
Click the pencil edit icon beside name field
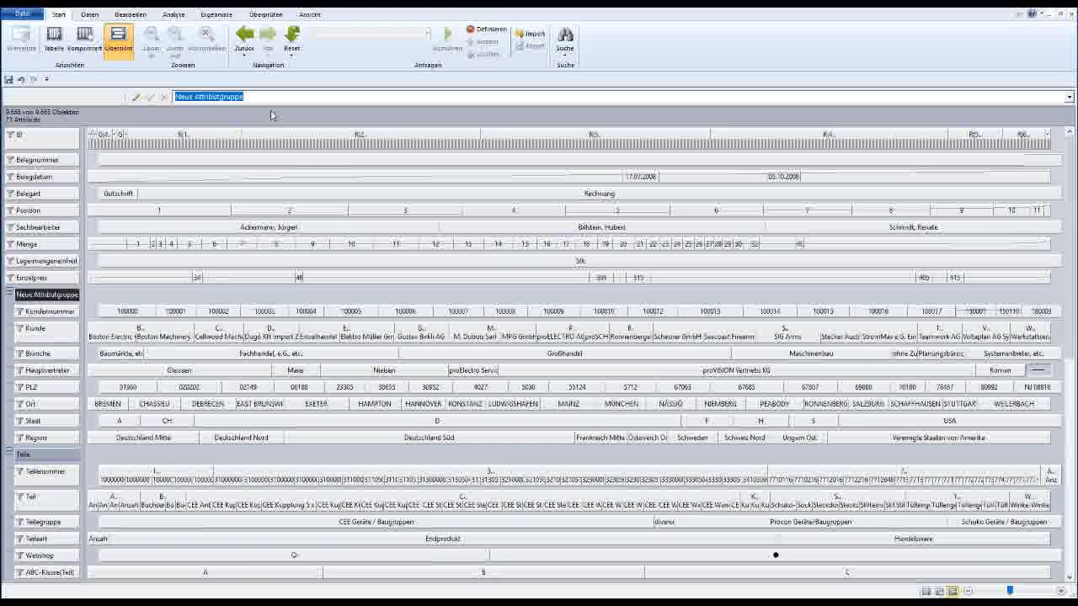136,97
